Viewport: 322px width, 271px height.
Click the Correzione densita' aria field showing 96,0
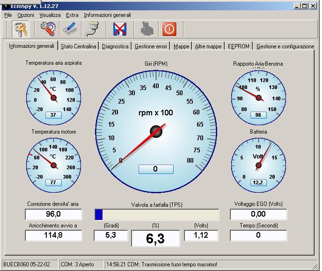pyautogui.click(x=53, y=214)
